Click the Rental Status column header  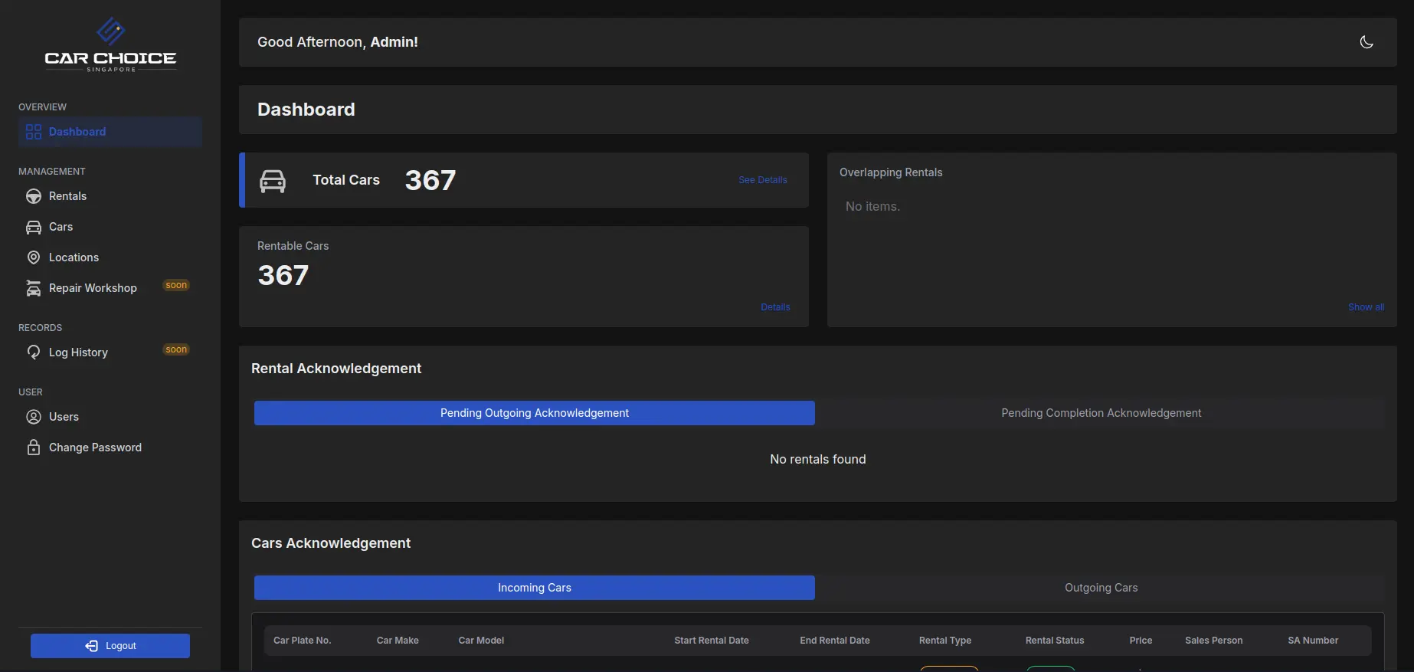click(1055, 641)
